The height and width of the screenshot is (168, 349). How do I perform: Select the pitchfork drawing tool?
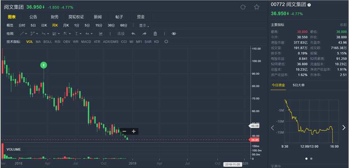tap(44, 34)
